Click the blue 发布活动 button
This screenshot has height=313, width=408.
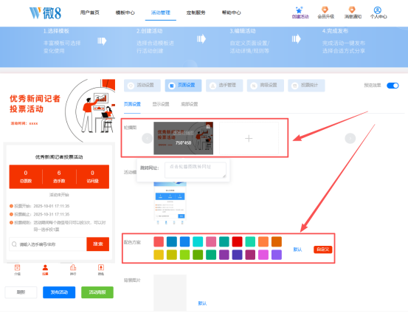tap(59, 292)
